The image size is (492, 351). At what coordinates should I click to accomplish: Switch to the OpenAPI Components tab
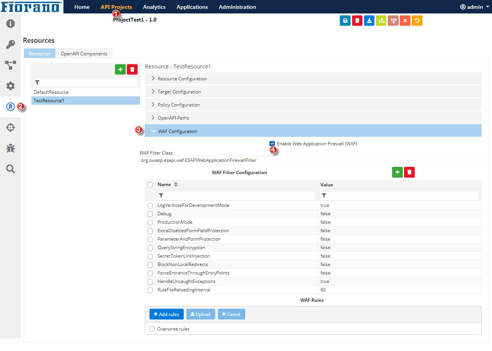(84, 54)
